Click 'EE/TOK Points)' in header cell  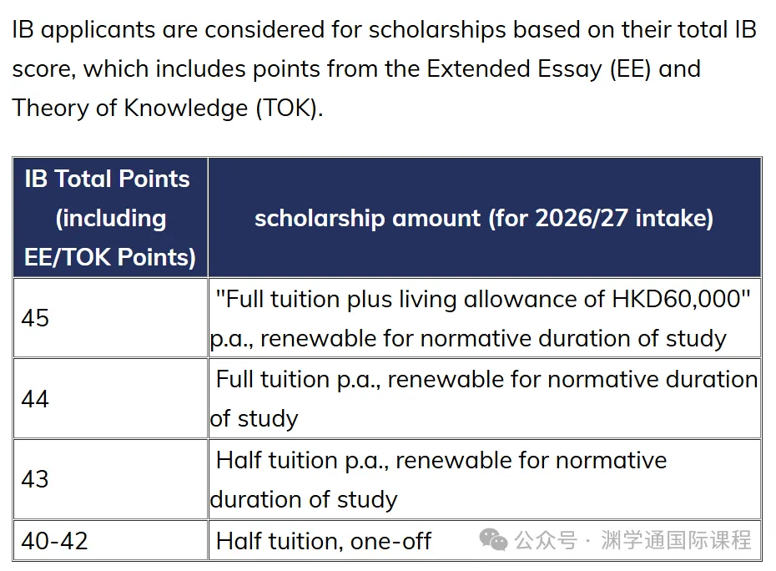point(110,257)
